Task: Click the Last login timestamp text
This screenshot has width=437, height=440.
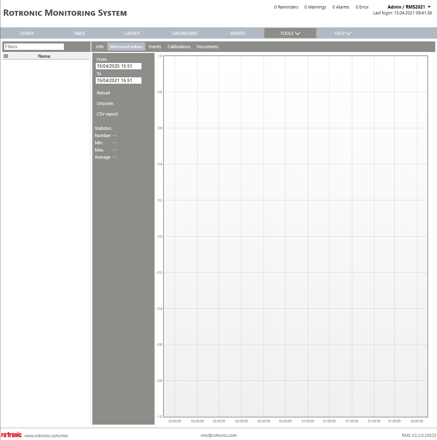Action: (x=402, y=13)
